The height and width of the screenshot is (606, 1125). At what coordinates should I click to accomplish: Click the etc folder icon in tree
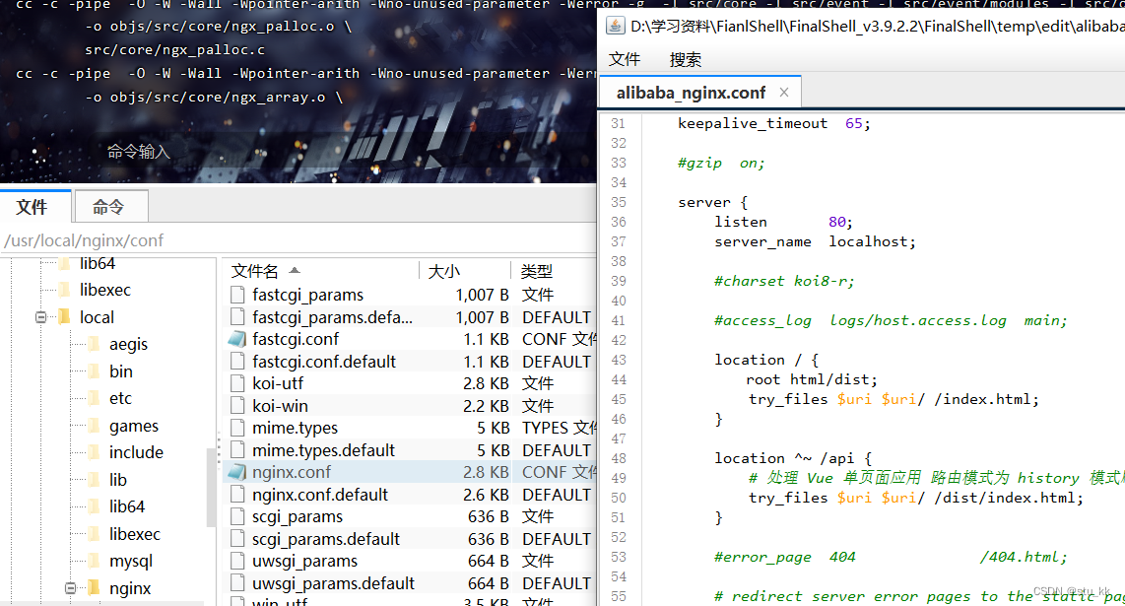pyautogui.click(x=94, y=398)
